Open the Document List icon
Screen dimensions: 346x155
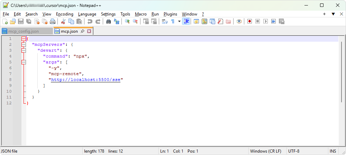tap(212, 21)
